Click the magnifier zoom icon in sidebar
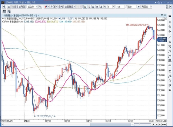173x127 pixels. point(170,81)
